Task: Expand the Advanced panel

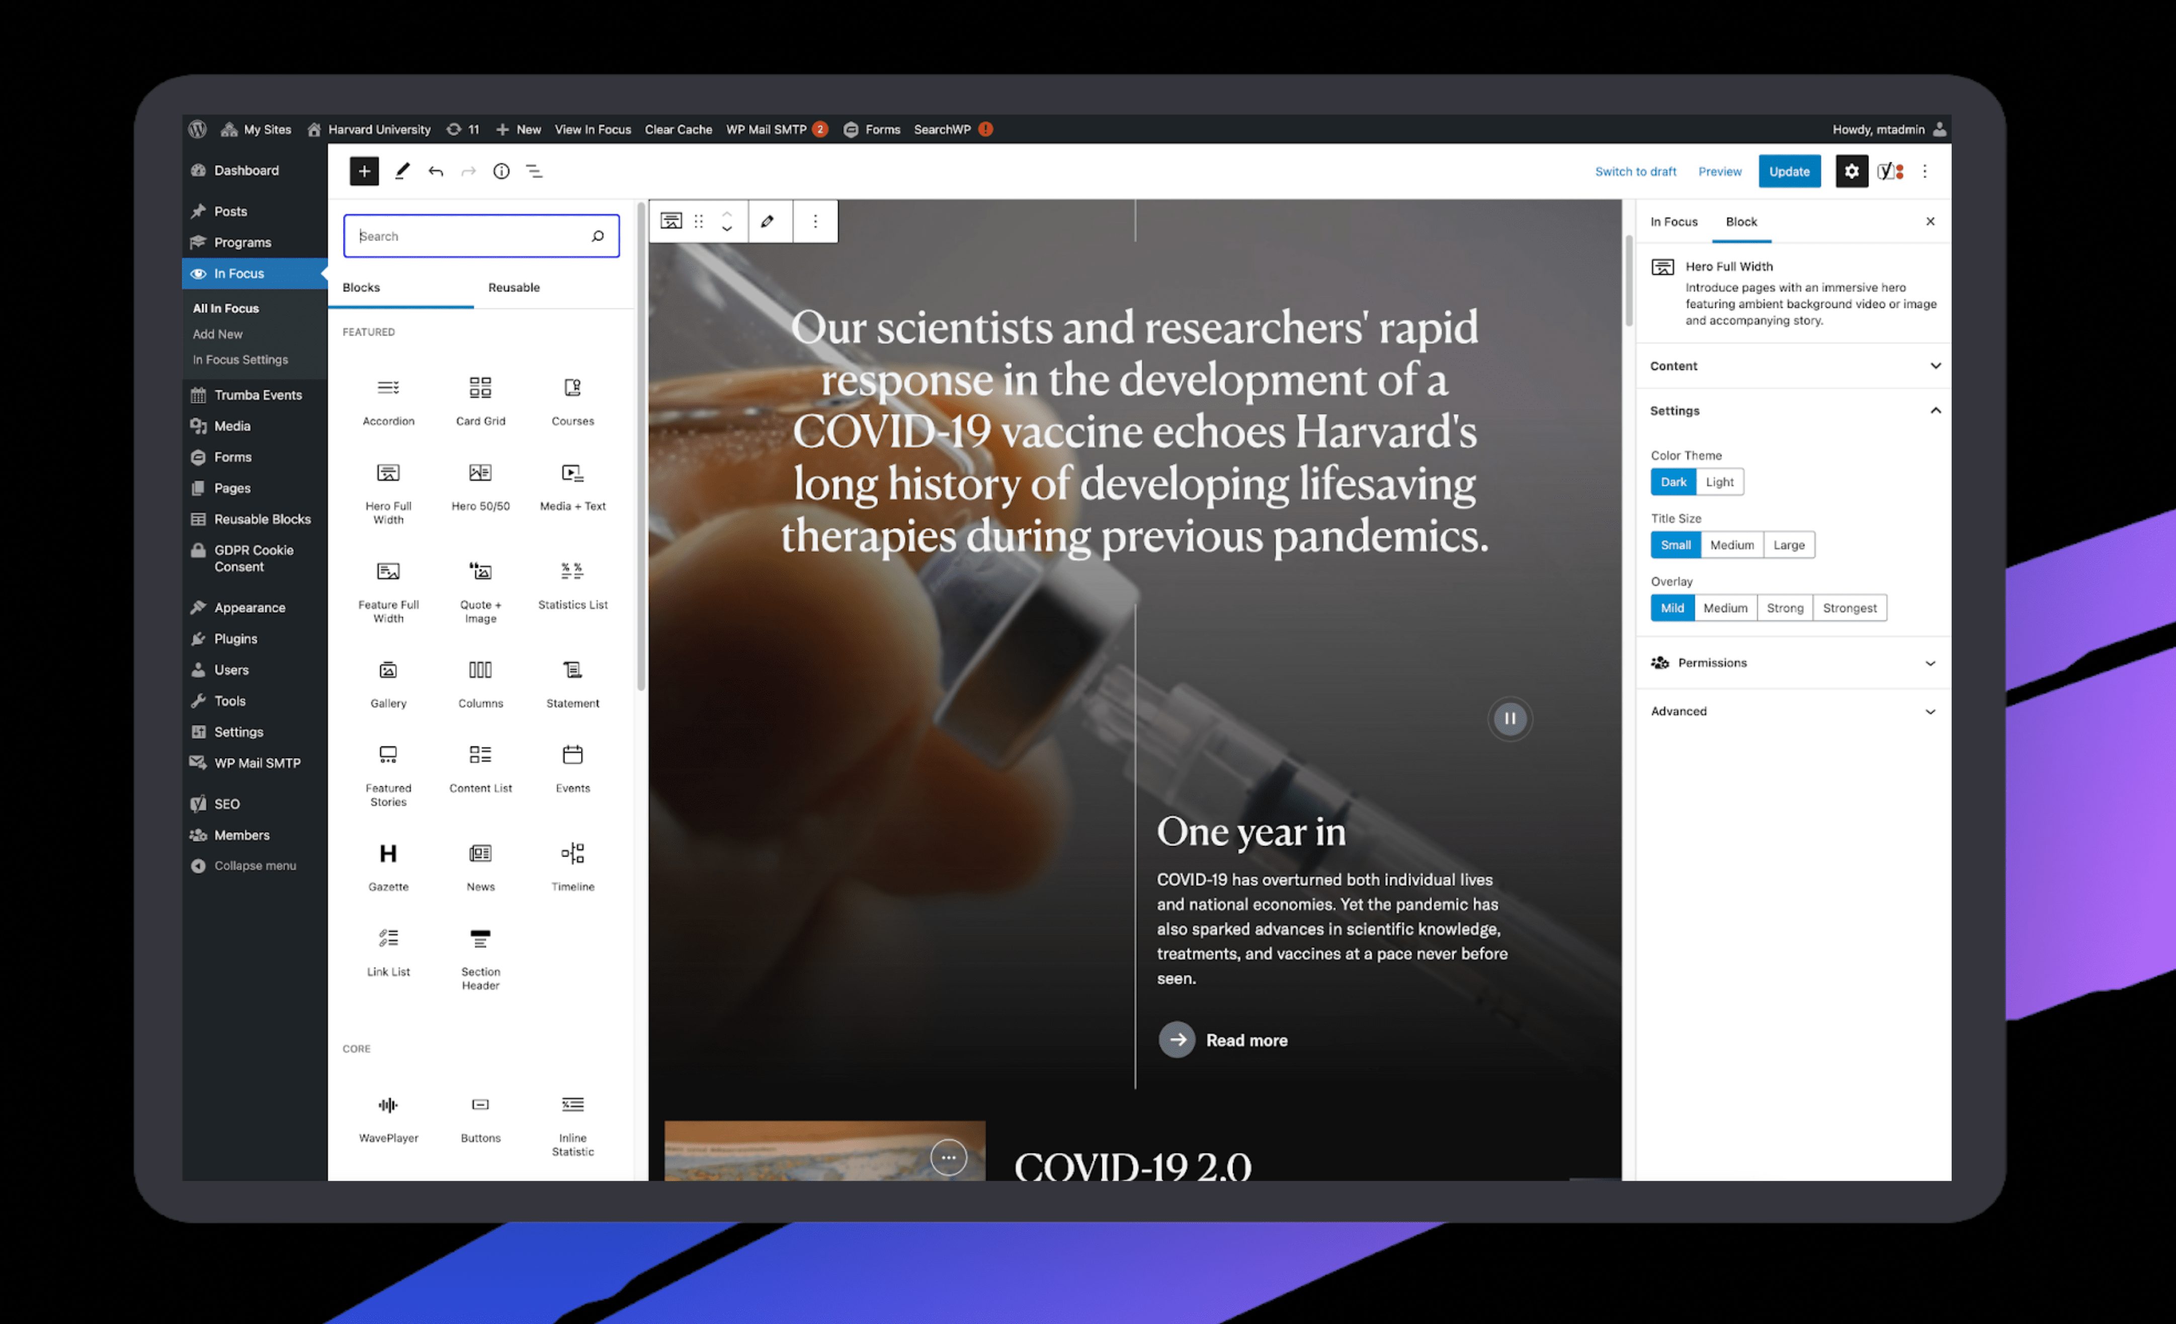Action: click(x=1794, y=711)
